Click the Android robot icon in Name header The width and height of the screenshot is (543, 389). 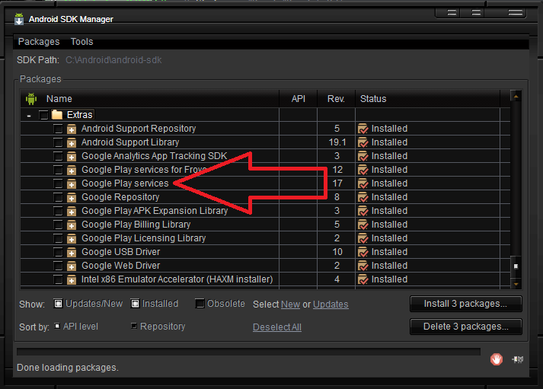(x=31, y=99)
